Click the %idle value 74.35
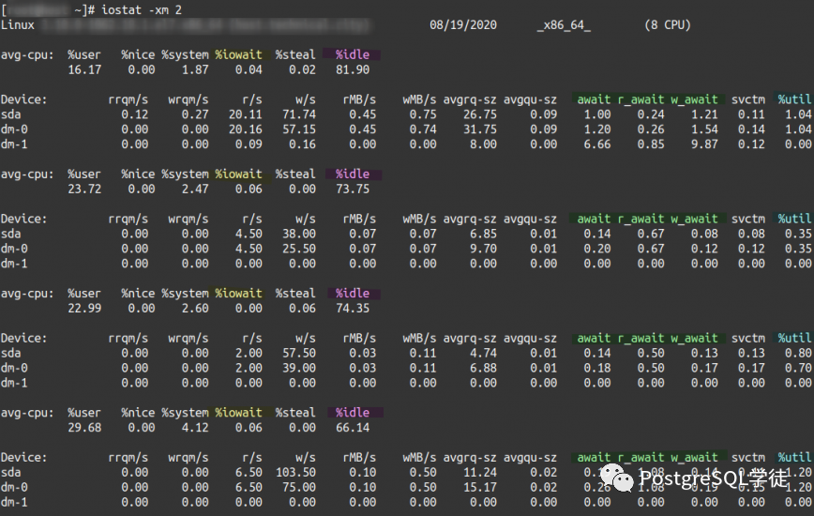This screenshot has width=814, height=516. 352,308
